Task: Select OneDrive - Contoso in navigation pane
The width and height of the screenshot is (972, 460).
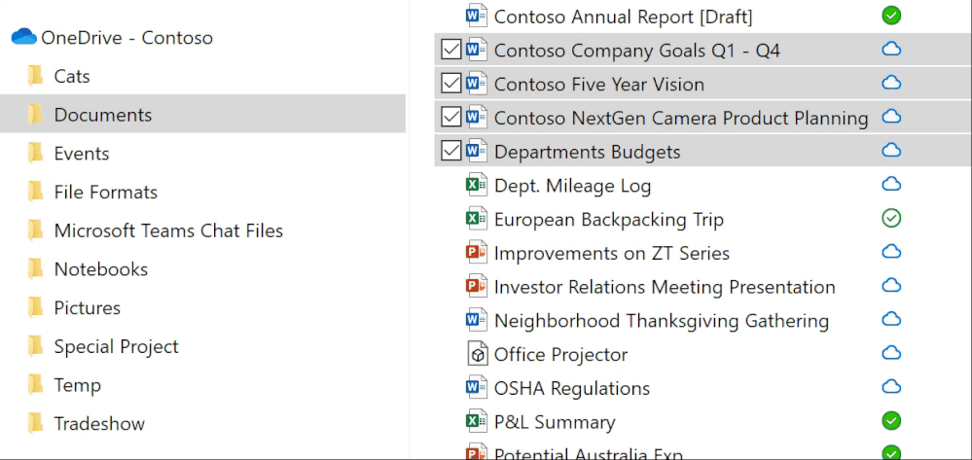Action: click(x=126, y=37)
